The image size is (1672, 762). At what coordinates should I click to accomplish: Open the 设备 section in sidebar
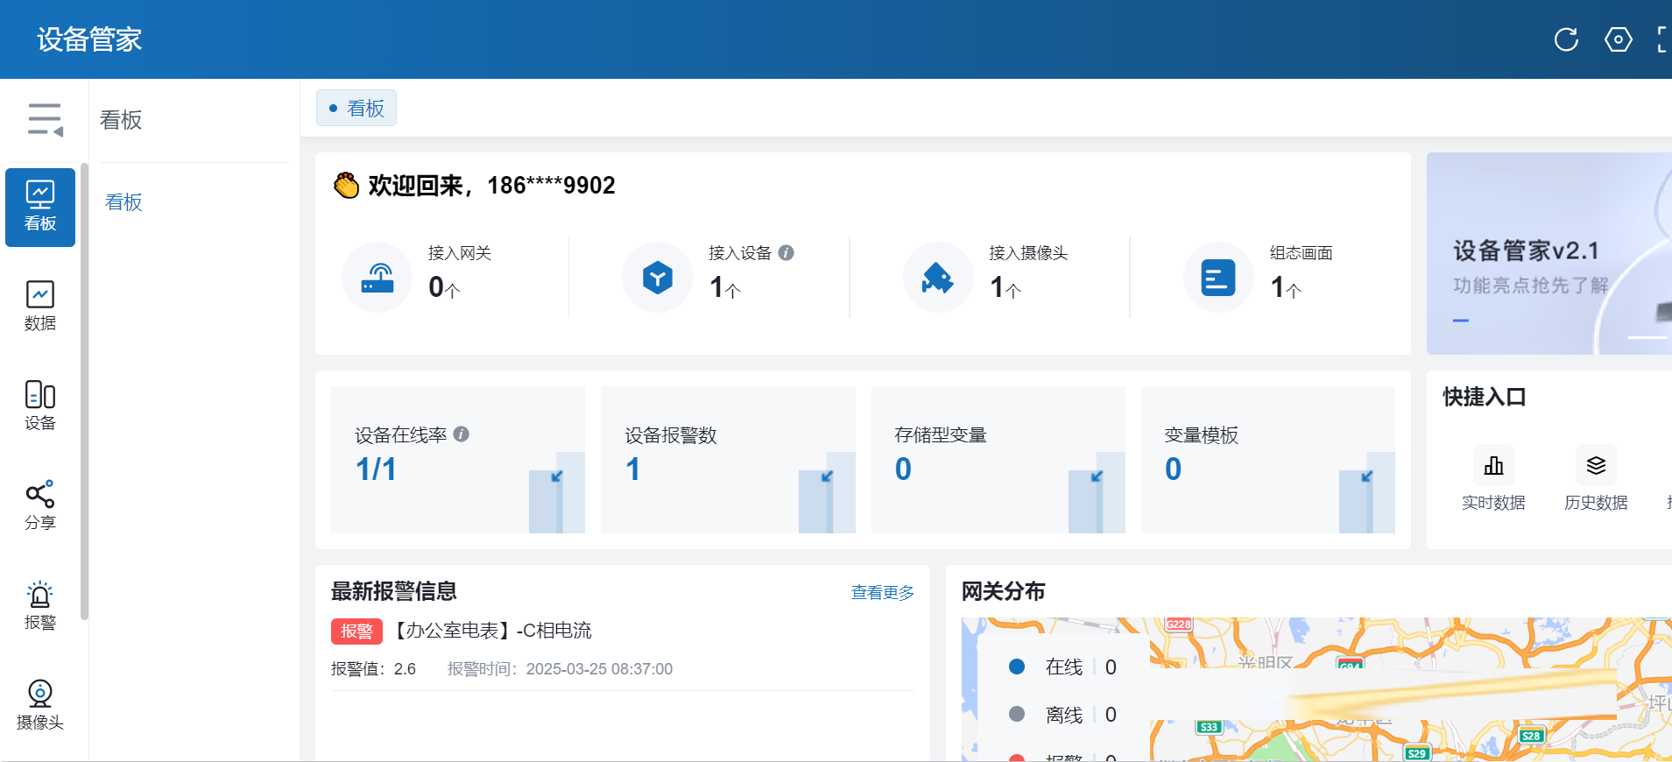click(x=40, y=406)
